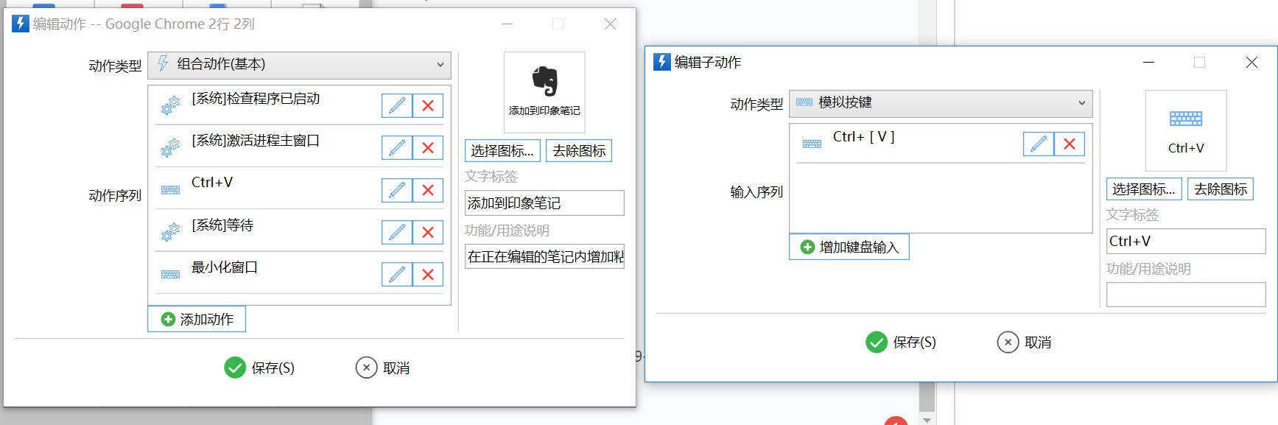Select the Ctrl+V row in action sequence
The image size is (1278, 425).
299,189
